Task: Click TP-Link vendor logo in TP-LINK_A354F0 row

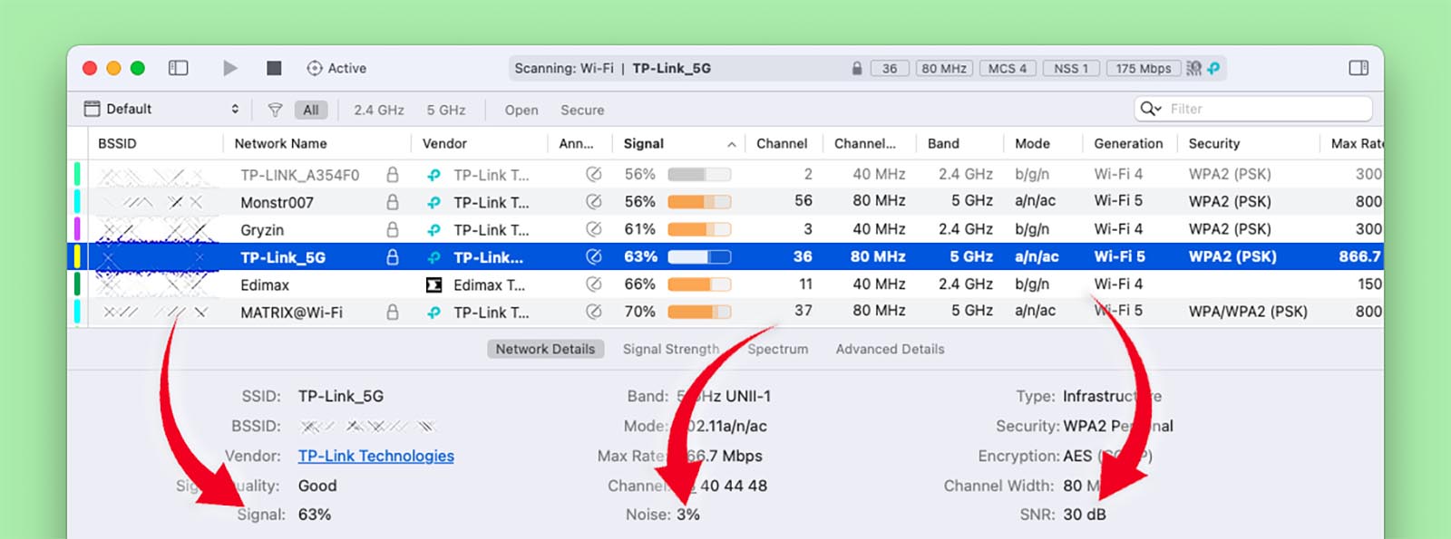Action: (x=434, y=174)
